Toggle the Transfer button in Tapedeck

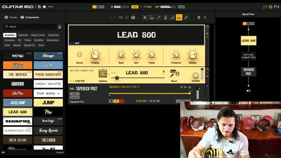(75, 97)
